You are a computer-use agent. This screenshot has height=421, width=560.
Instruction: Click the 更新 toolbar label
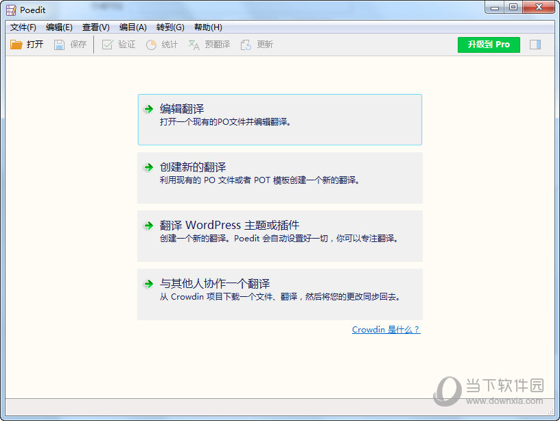click(265, 45)
